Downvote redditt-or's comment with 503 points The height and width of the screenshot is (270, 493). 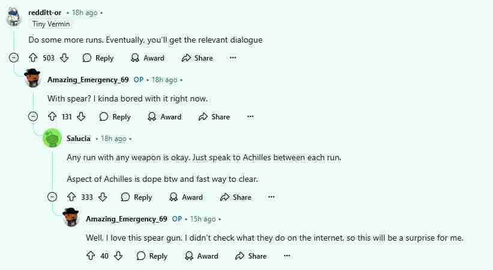pos(64,58)
